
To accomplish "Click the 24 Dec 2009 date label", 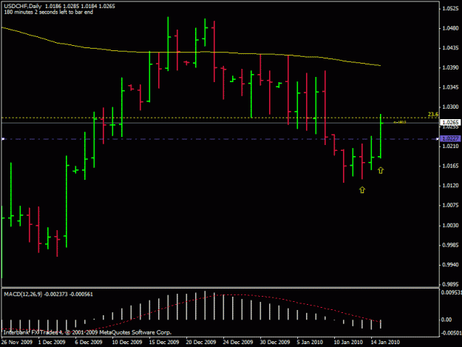I will coord(238,342).
